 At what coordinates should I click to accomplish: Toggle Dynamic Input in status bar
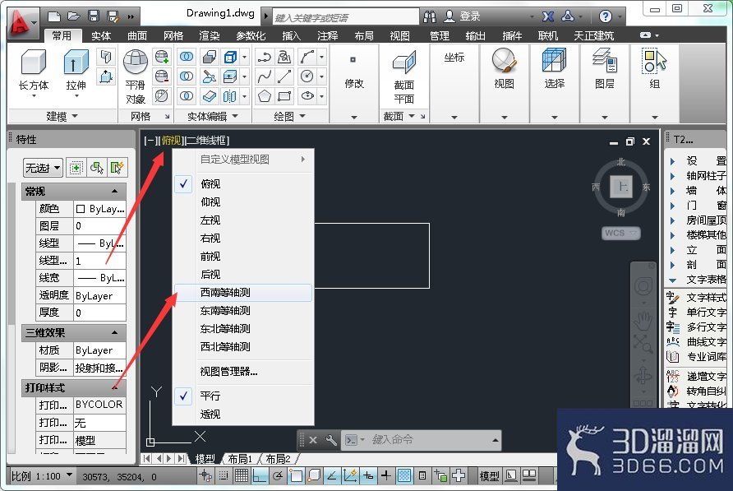368,476
